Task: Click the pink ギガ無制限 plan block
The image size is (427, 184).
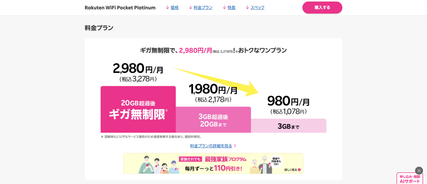Action: click(x=138, y=109)
